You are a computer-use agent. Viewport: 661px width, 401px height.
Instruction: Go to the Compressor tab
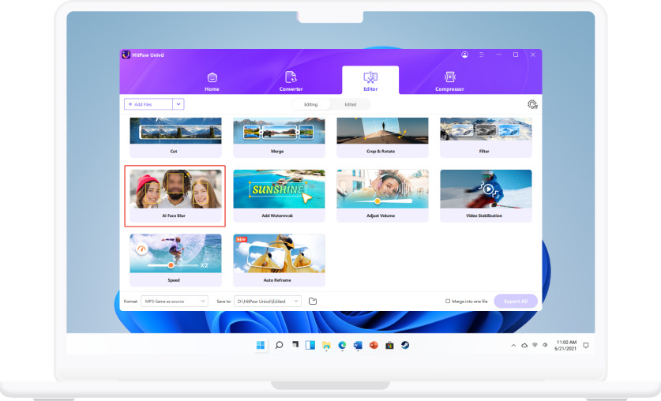tap(449, 81)
